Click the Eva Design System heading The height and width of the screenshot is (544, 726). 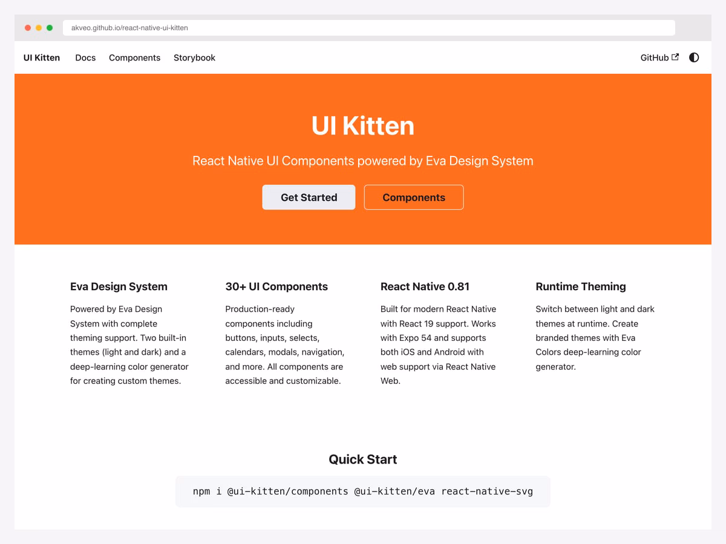click(119, 287)
